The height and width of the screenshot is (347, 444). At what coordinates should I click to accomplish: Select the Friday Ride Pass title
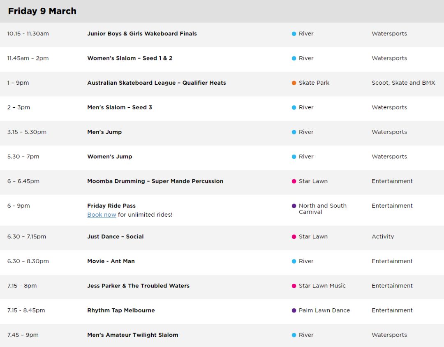111,206
